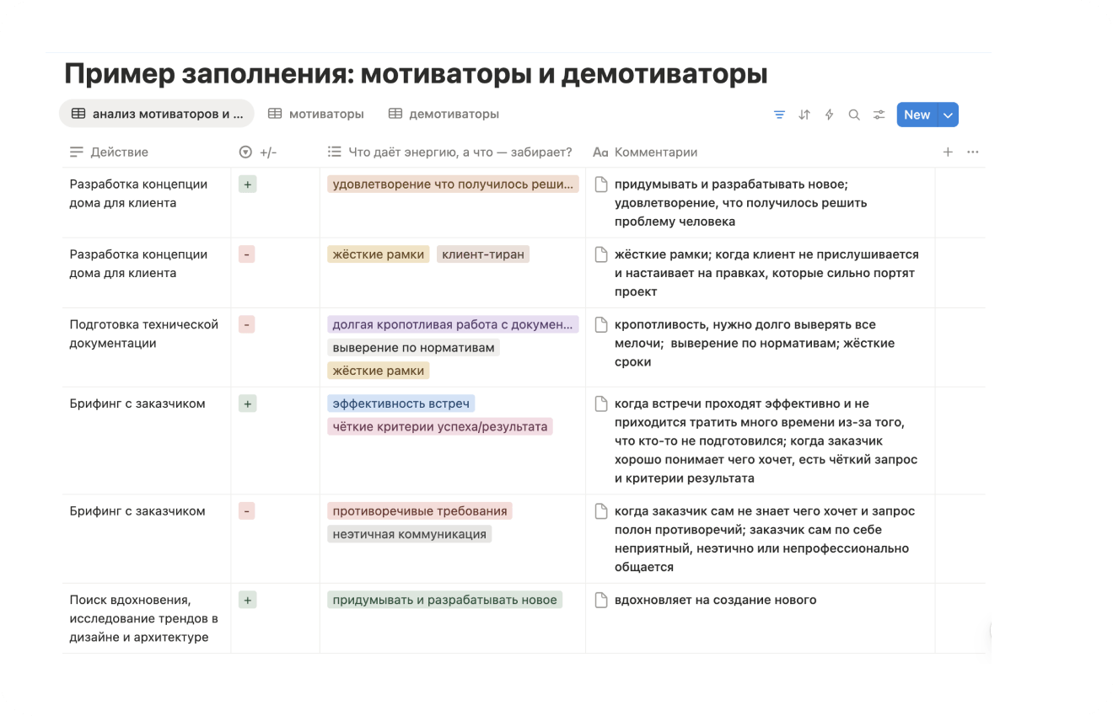
Task: Click the 'клиент-тиран' tag
Action: pyautogui.click(x=483, y=254)
